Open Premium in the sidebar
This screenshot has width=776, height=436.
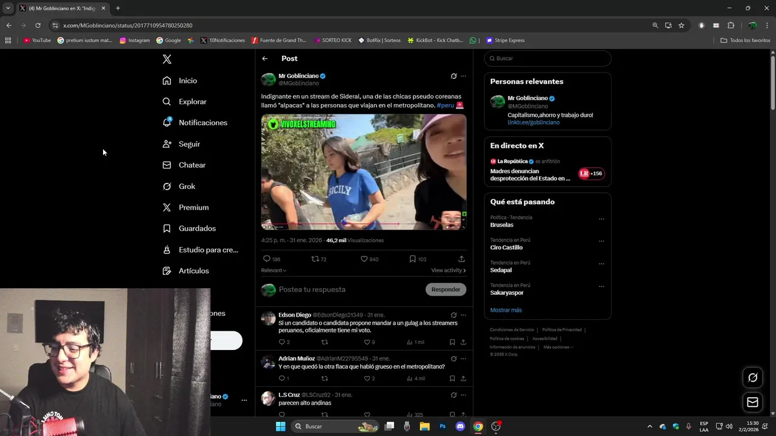(x=186, y=207)
